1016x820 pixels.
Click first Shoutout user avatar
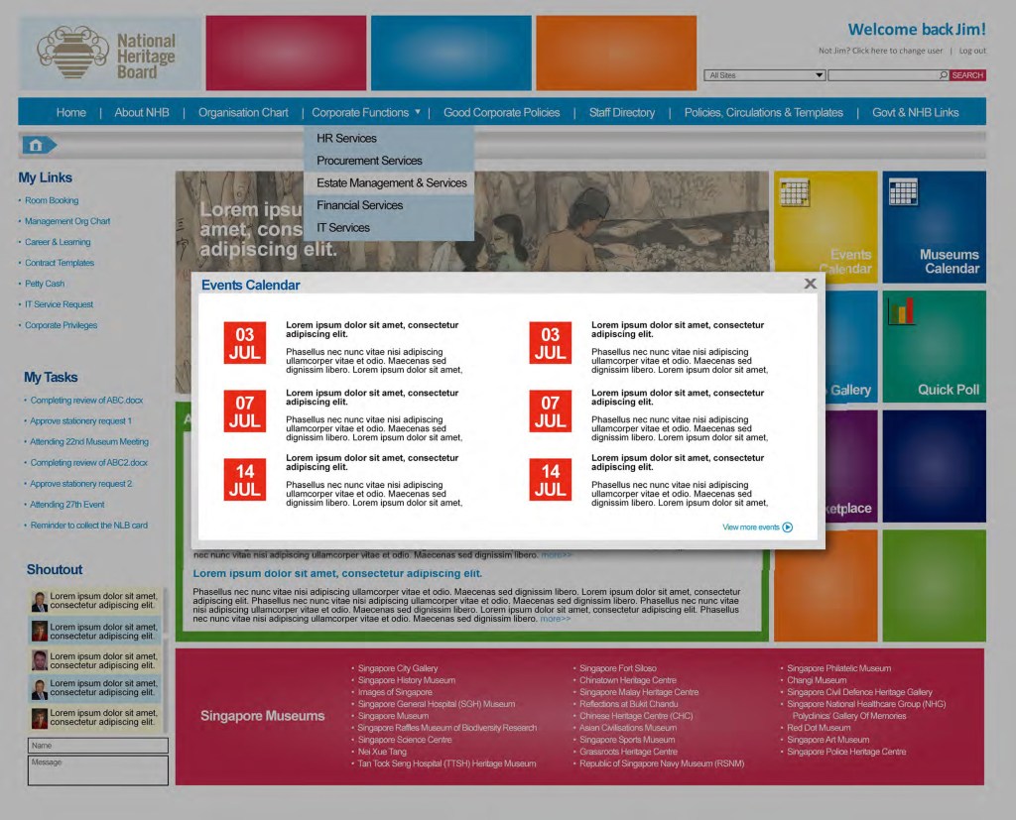[x=40, y=601]
